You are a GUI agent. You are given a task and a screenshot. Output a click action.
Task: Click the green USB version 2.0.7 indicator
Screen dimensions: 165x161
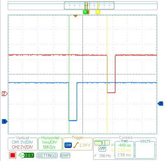click(x=26, y=155)
